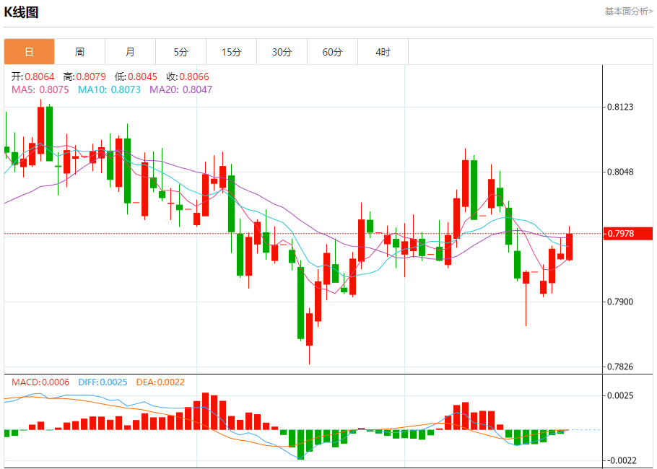This screenshot has width=657, height=469.
Task: Click the 0.8048 price axis label
Action: click(x=620, y=172)
